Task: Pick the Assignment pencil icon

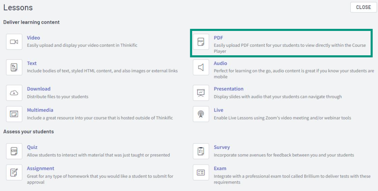Action: coord(14,172)
